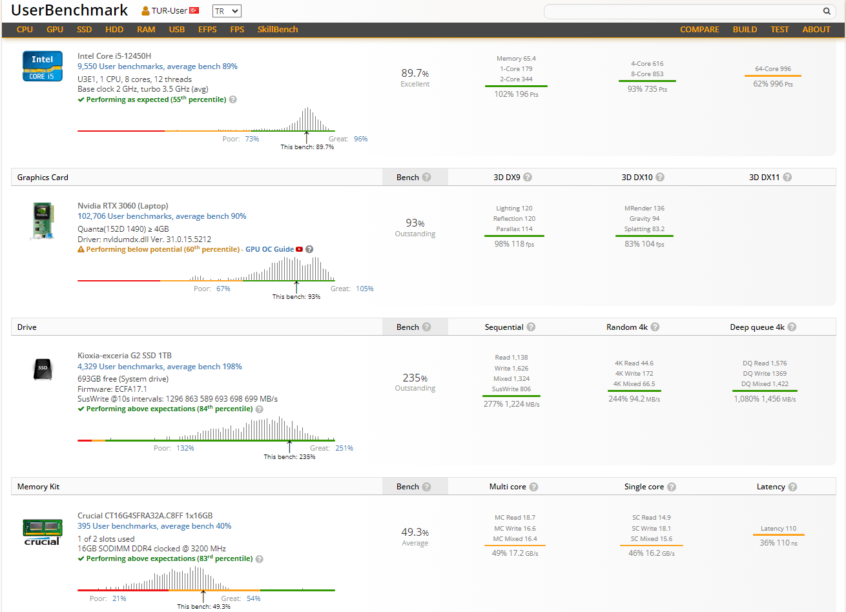
Task: Click help icon after GPU OC Guide
Action: (309, 249)
